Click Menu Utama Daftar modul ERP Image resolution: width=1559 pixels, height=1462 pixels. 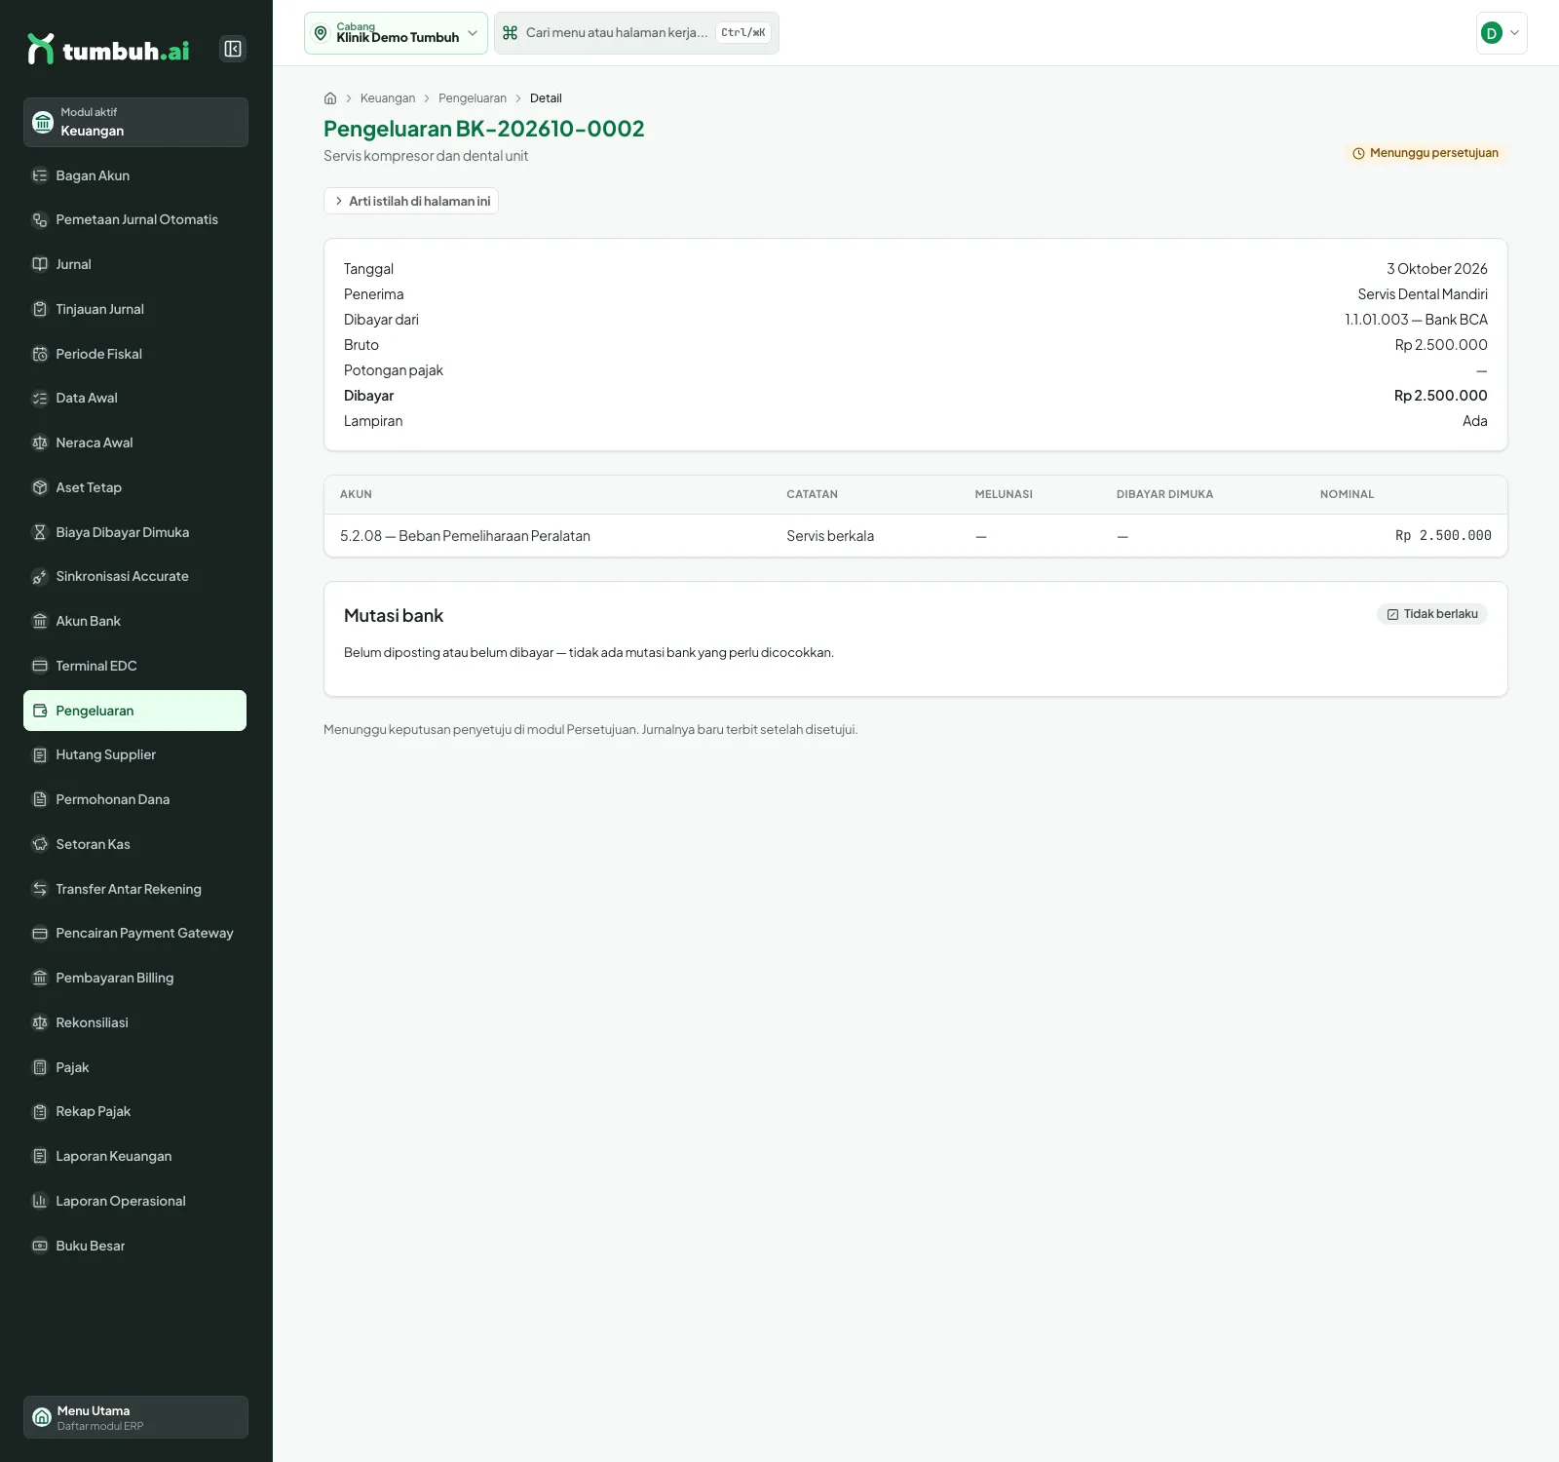(x=135, y=1417)
